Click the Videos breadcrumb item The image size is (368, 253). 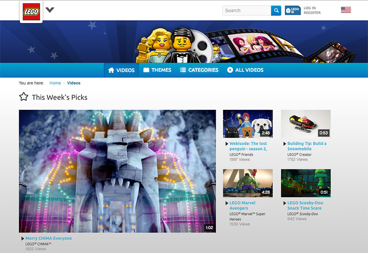click(74, 83)
